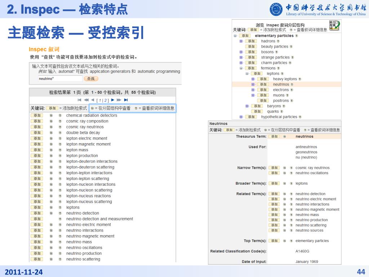Viewport: 369px width, 277px height.
Task: Click page 1 link in pagination
Action: pos(100,101)
